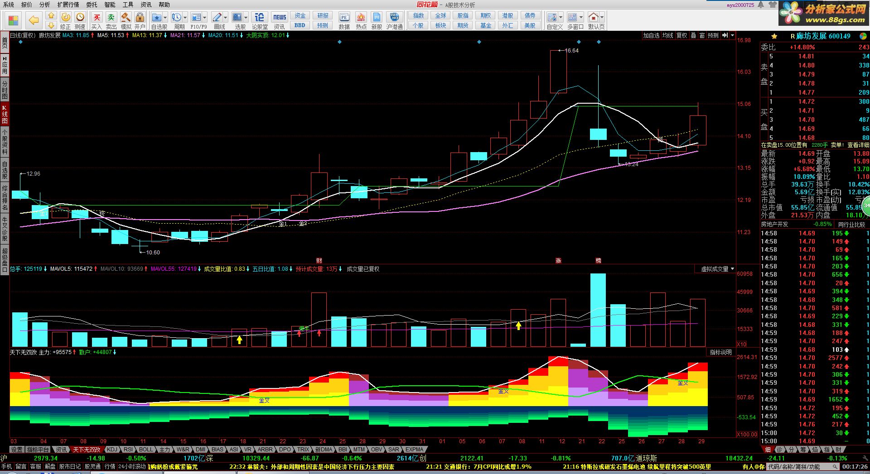Expand the 选股 dropdown arrow
This screenshot has width=870, height=474.
tap(246, 18)
